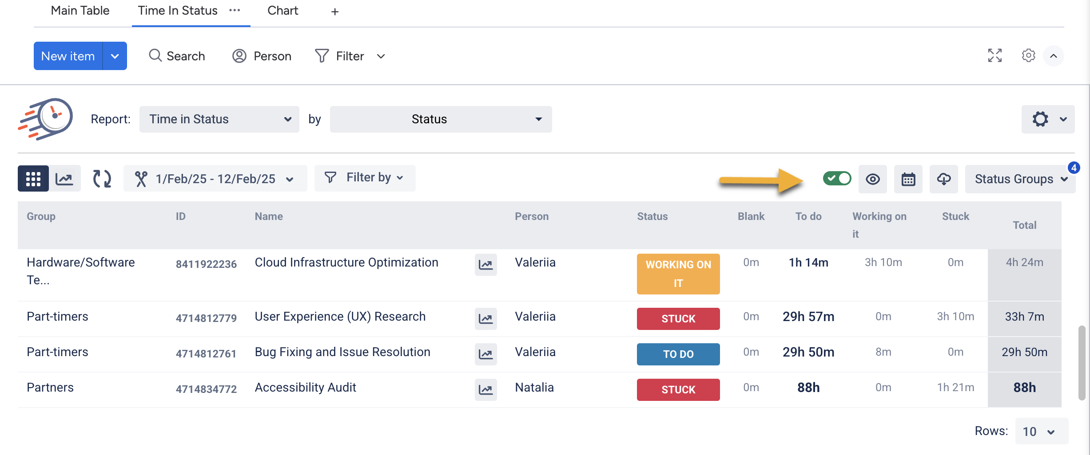Open chart icon for Accessibility Audit row
Screen dimensions: 1090x455
pos(485,390)
